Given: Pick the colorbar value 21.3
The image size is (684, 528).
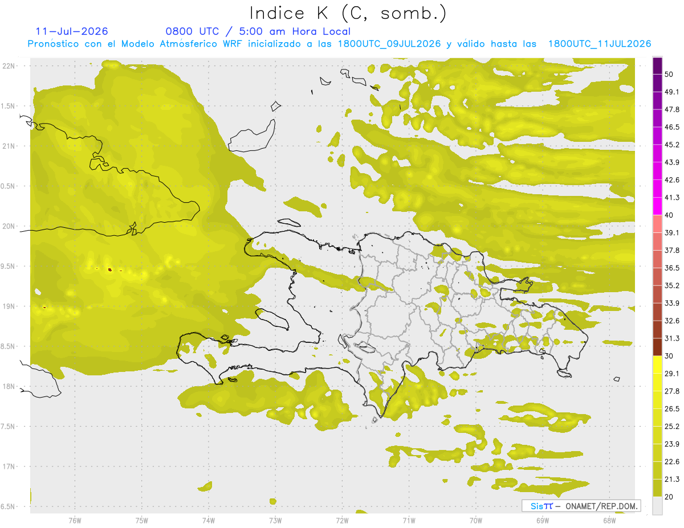Looking at the screenshot, I should 672,480.
